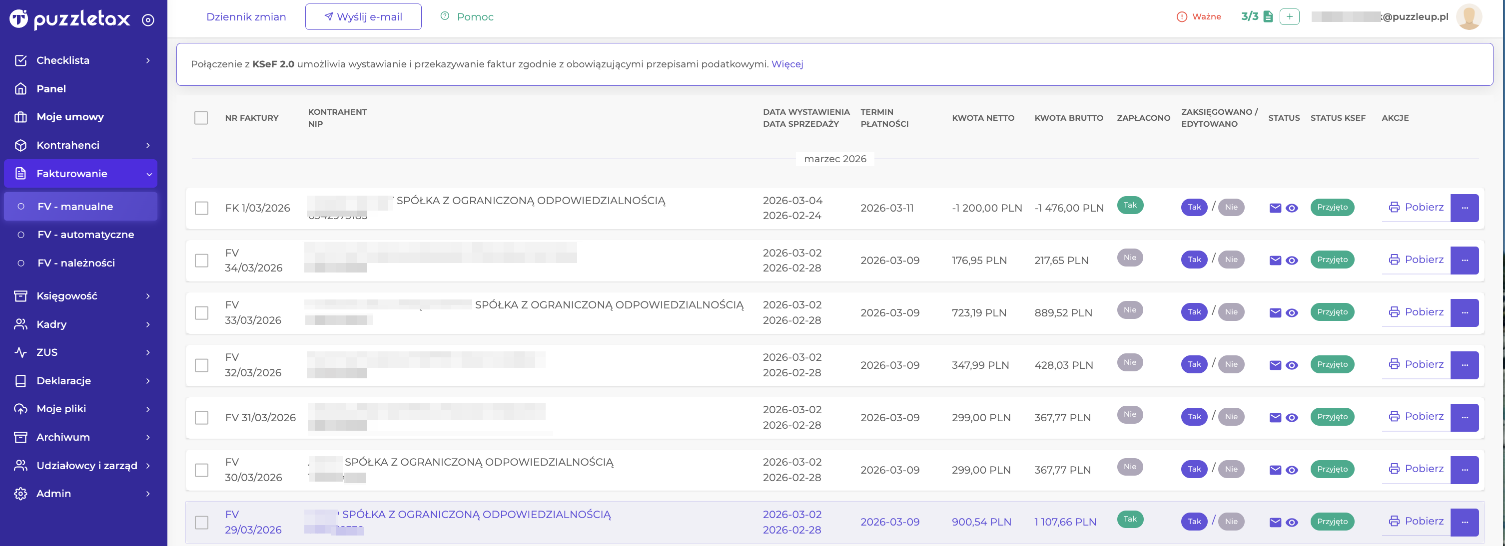
Task: Click the envelope icon for FK 1/03/2026
Action: (1275, 208)
